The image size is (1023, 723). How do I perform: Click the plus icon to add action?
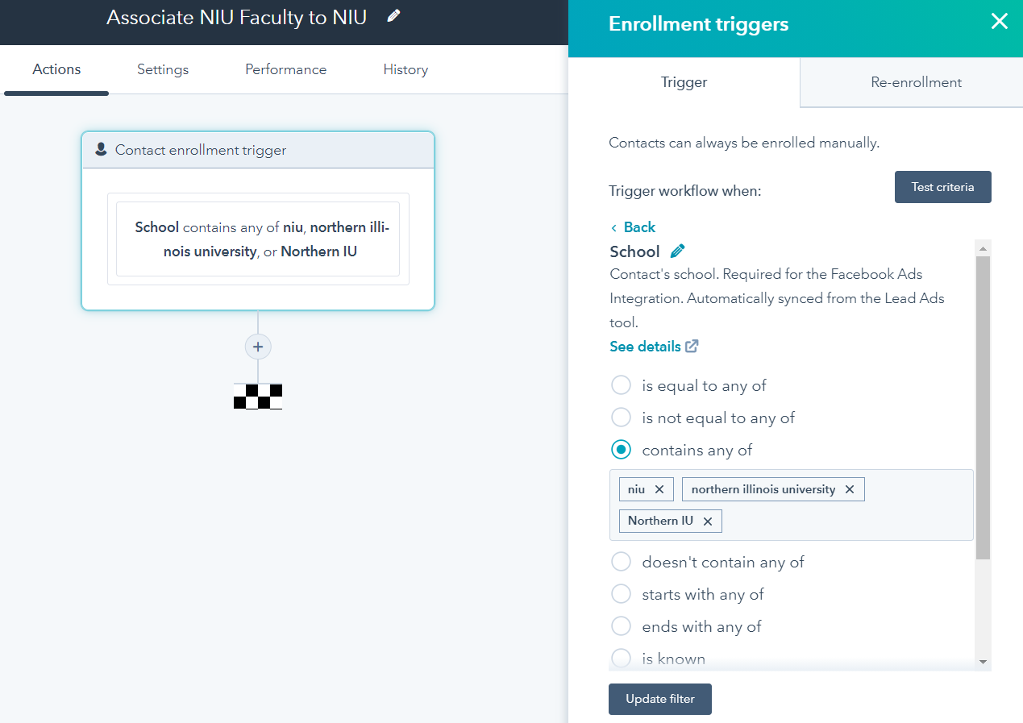[258, 347]
